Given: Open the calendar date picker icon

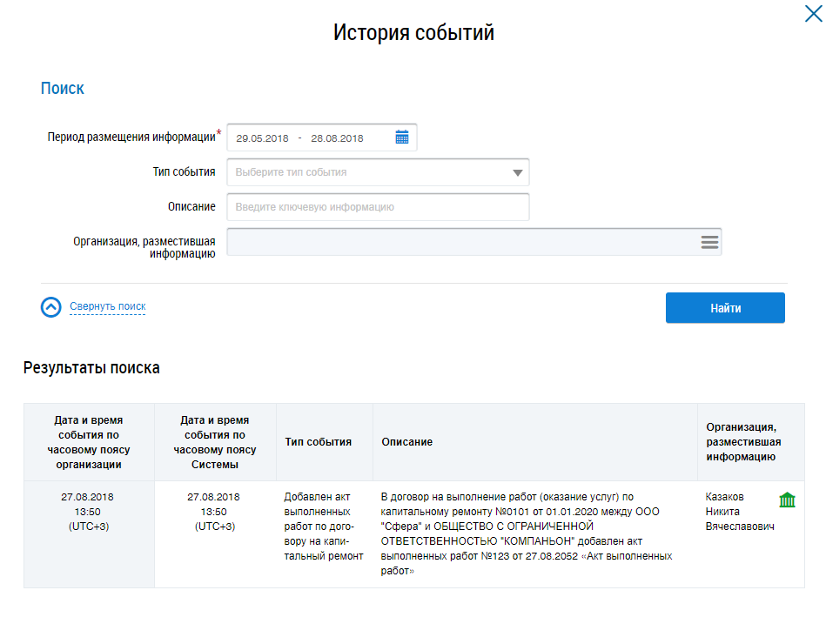Looking at the screenshot, I should (402, 138).
